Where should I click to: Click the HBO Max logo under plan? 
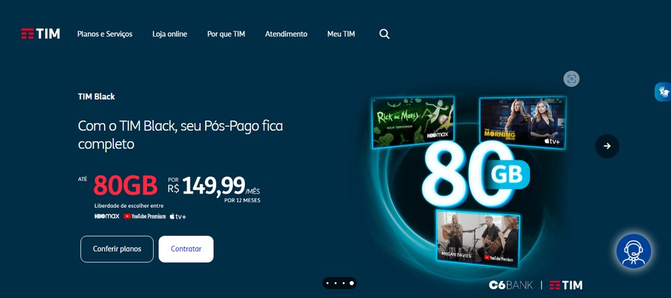tap(107, 216)
